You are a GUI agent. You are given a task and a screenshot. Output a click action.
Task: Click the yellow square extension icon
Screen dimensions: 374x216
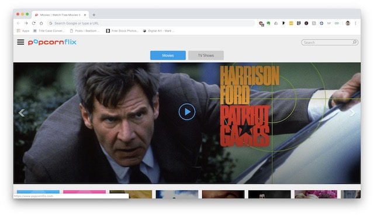[291, 23]
